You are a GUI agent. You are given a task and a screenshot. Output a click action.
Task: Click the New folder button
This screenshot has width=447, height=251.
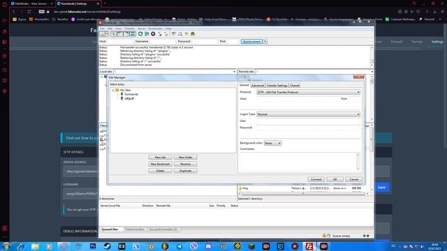(185, 158)
